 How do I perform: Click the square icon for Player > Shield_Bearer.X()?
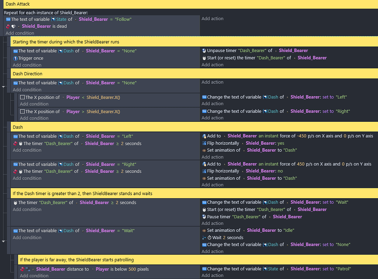click(x=22, y=111)
